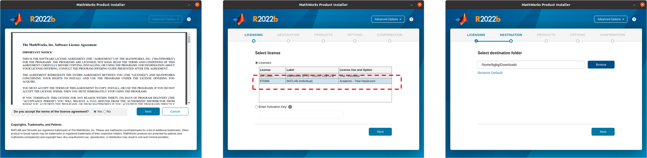Click MATLAB logo in destination folder window

click(x=462, y=19)
